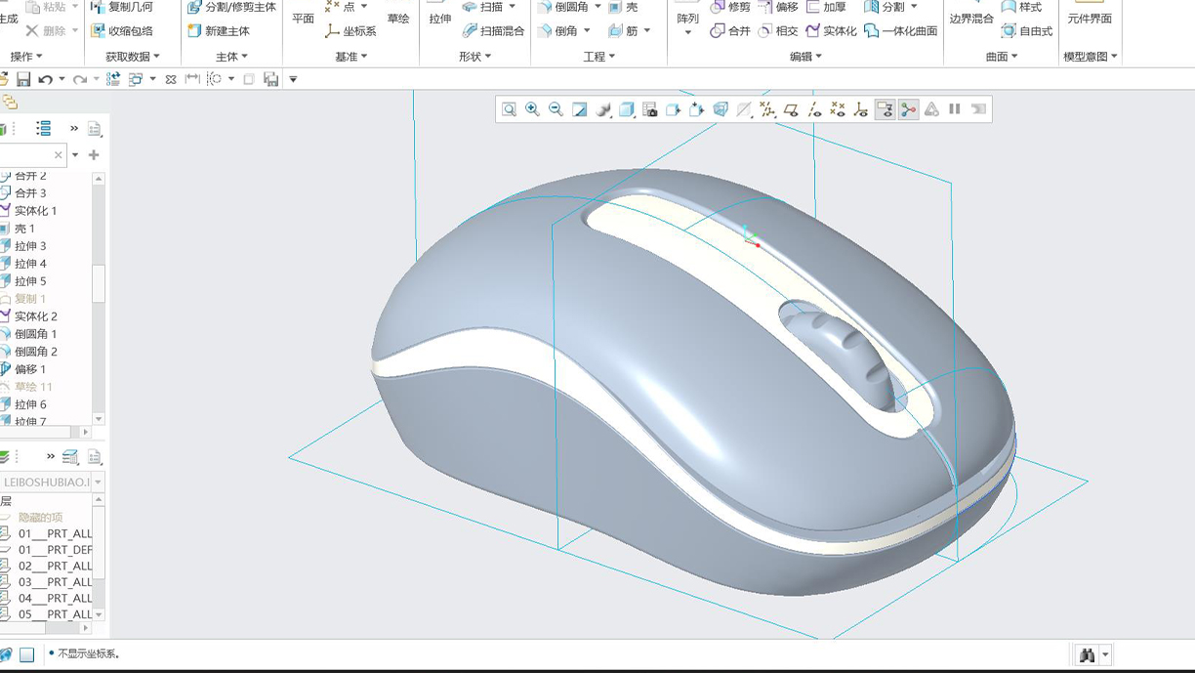This screenshot has width=1195, height=673.
Task: Clear the model tree search field
Action: [59, 155]
